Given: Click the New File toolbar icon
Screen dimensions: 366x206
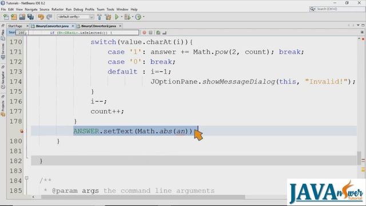Looking at the screenshot, I should coord(6,17).
